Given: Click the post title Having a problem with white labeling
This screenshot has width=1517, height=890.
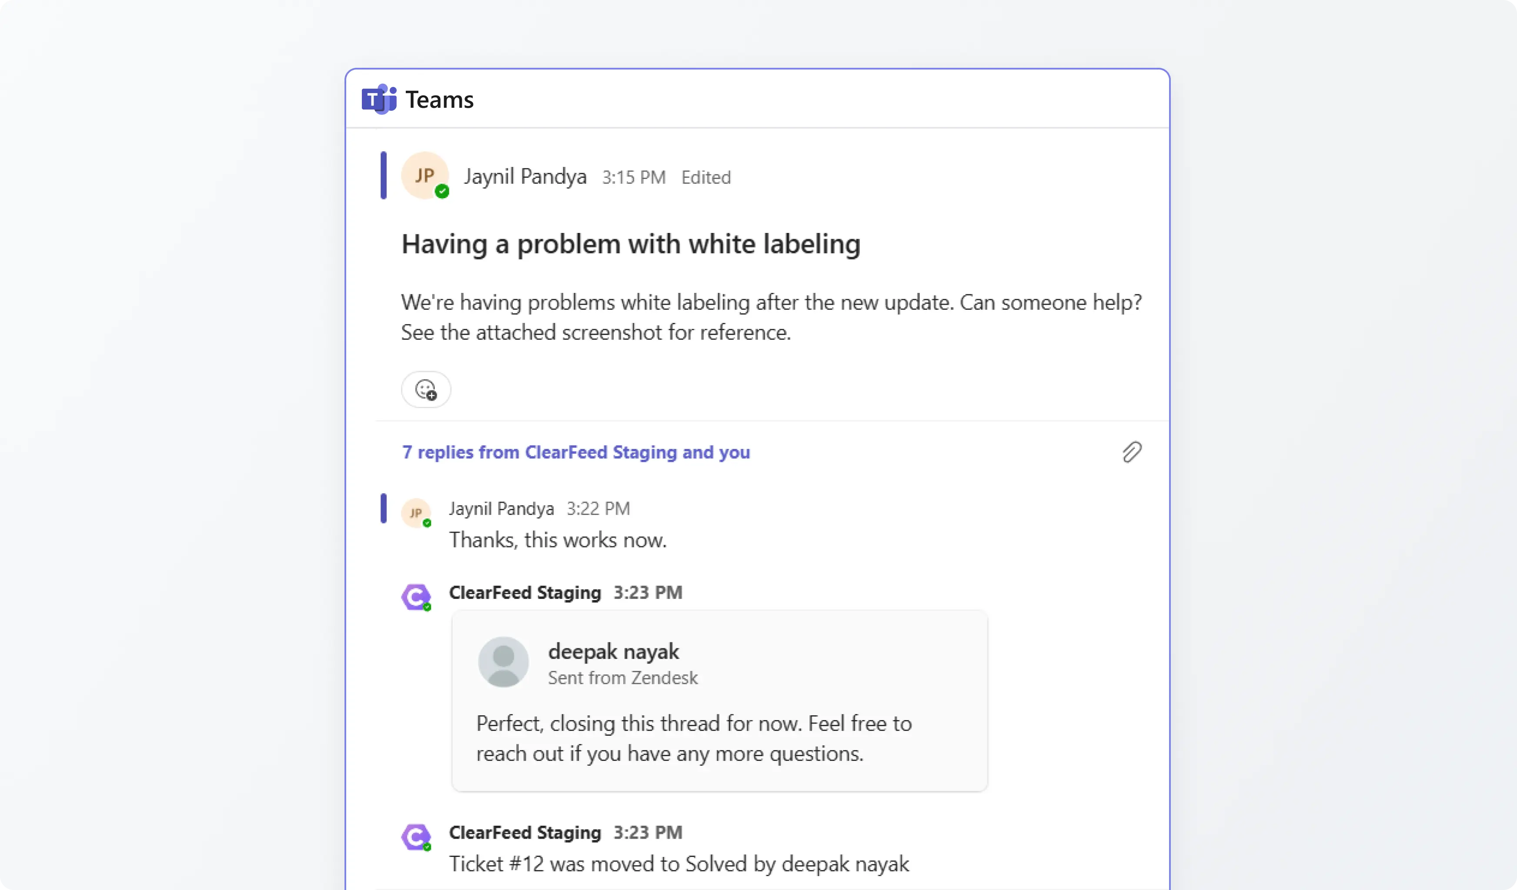Looking at the screenshot, I should (x=631, y=244).
